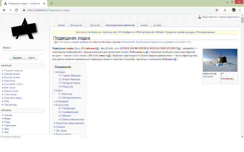This screenshot has height=152, width=244.
Task: Jump to section 2.1 Военные
Action: [x=65, y=94]
